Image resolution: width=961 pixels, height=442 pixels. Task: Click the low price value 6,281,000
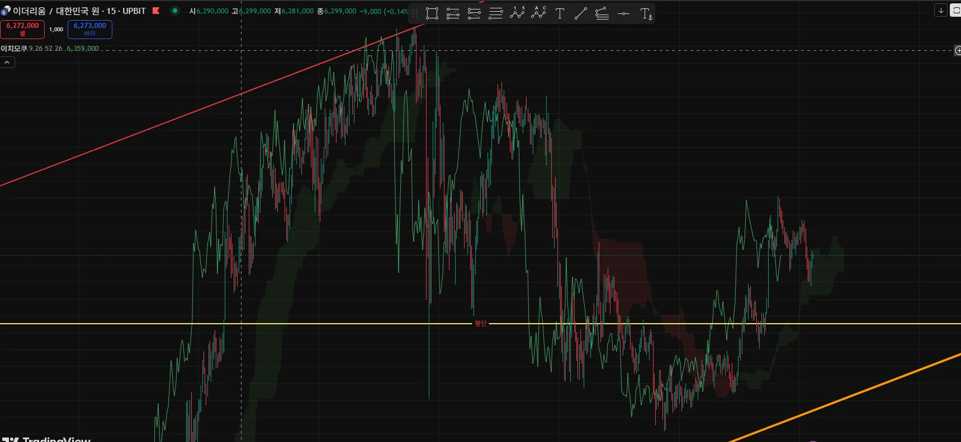297,11
